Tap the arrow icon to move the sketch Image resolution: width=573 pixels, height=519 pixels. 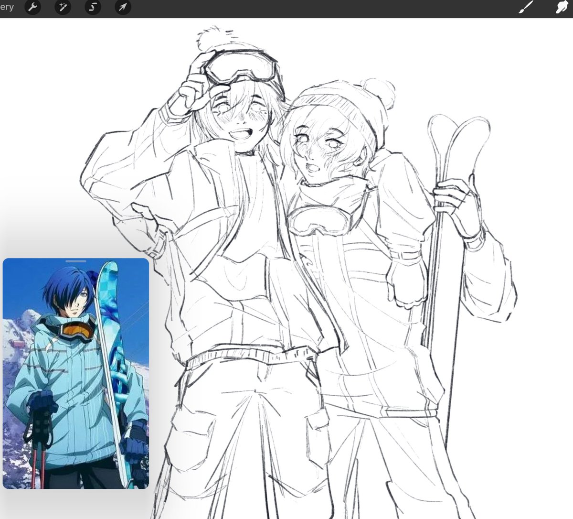[x=122, y=8]
